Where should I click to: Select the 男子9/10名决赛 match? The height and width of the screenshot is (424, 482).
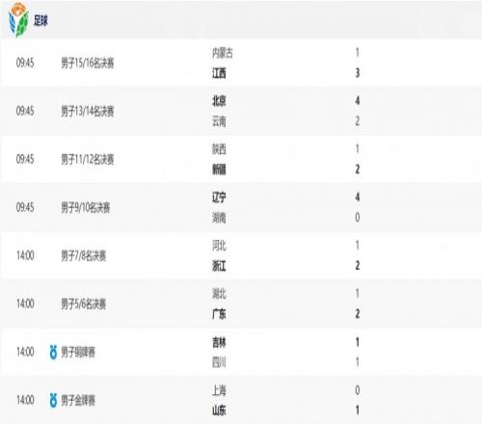(241, 207)
